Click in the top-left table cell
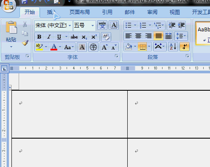This screenshot has height=167, width=210. (70, 114)
